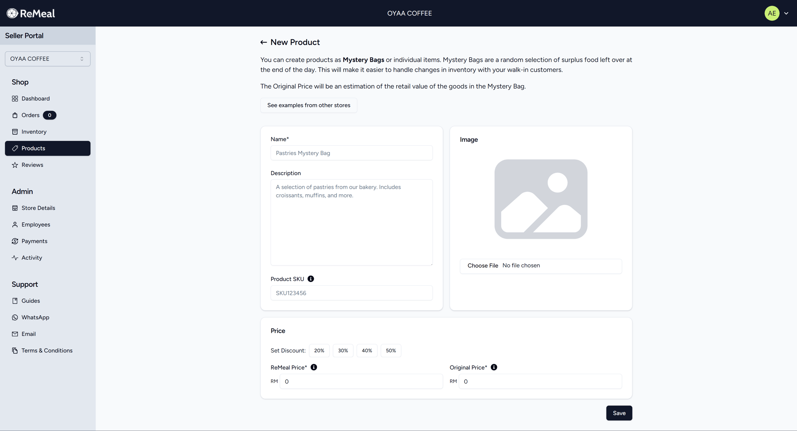Click the AE user avatar

click(771, 13)
